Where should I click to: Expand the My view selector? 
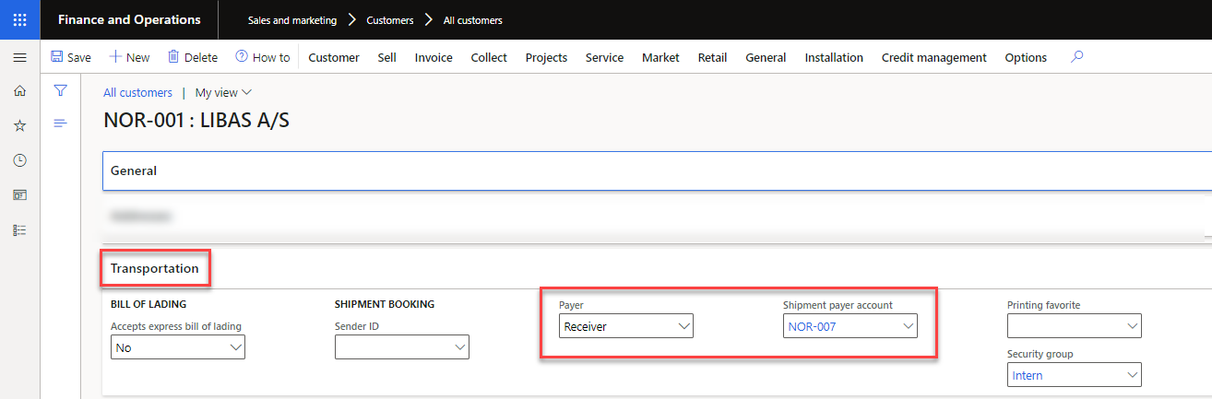pyautogui.click(x=223, y=92)
